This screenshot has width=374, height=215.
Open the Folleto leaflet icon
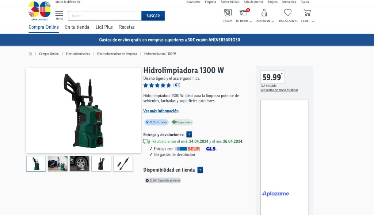[x=228, y=13]
